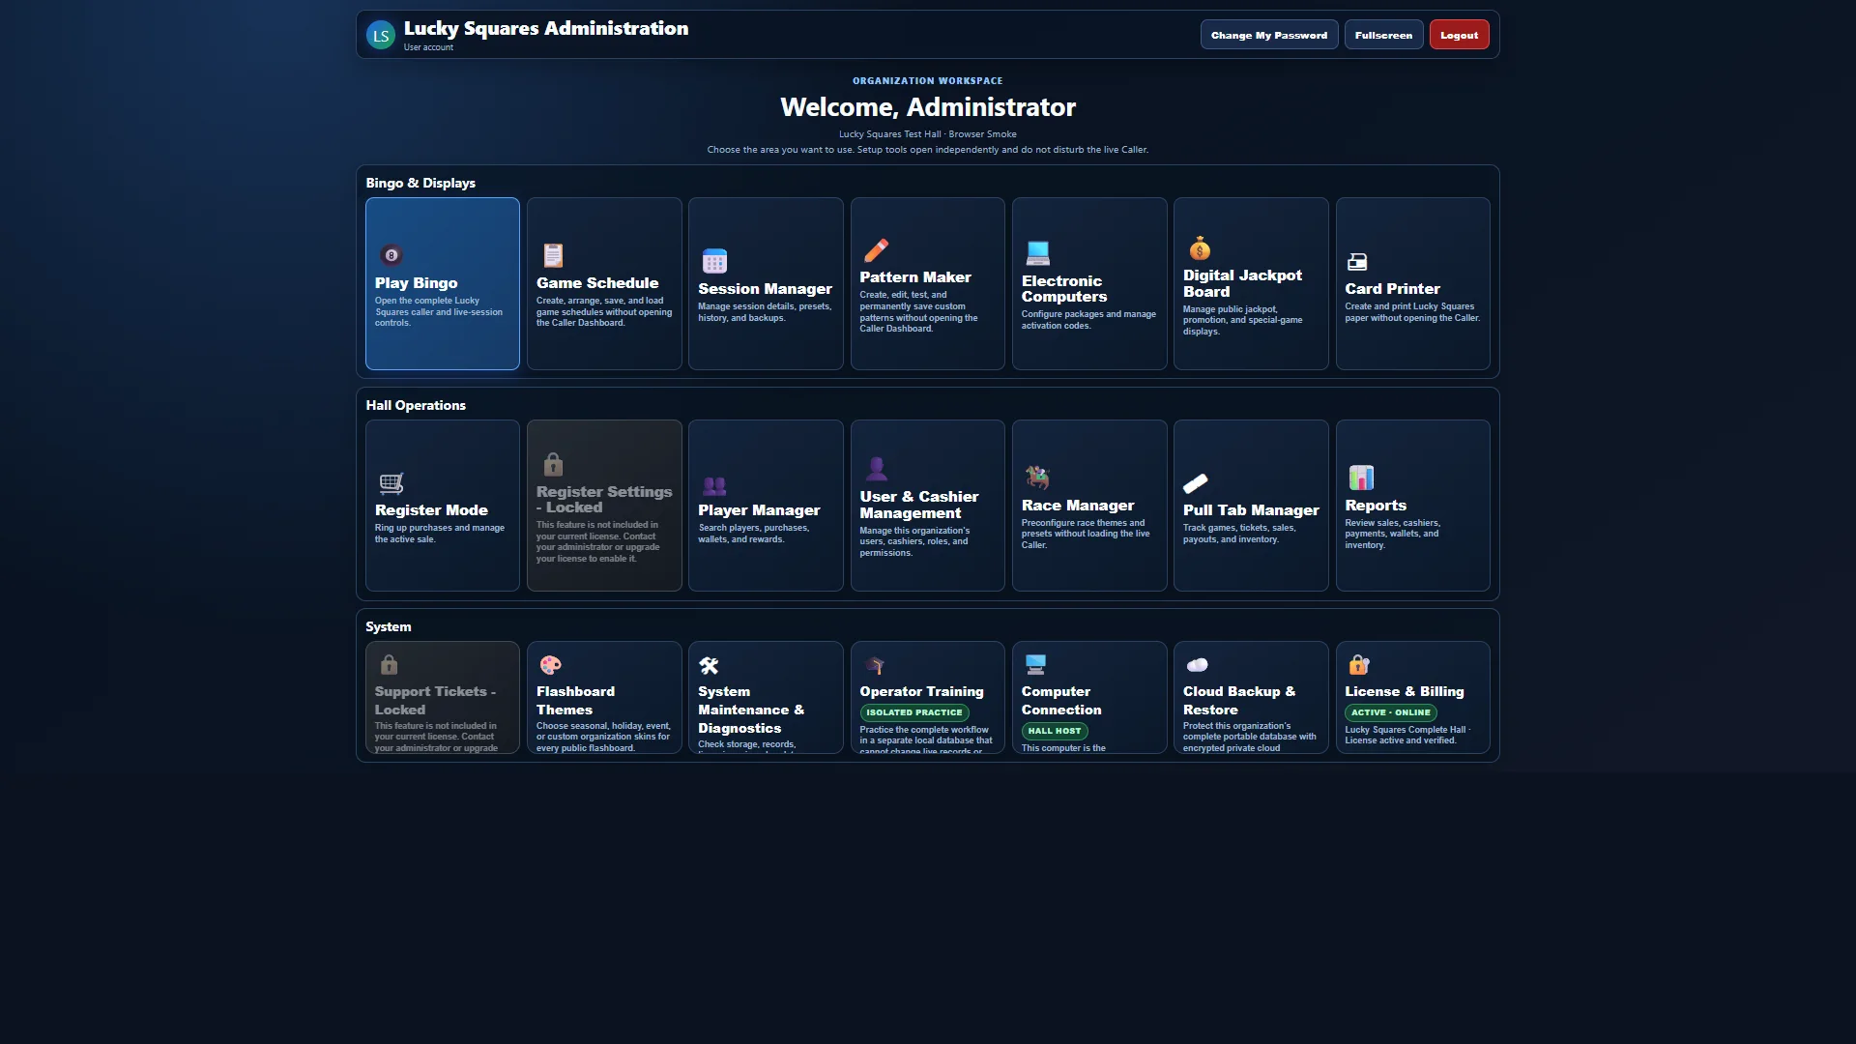1856x1044 pixels.
Task: Click the Session Manager calendar icon
Action: pyautogui.click(x=714, y=261)
